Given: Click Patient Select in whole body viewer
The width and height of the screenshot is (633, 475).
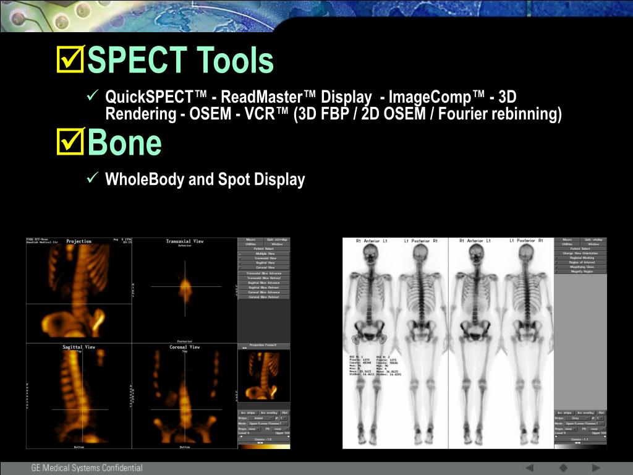Looking at the screenshot, I should (x=580, y=249).
